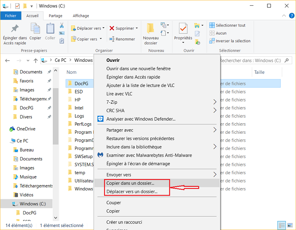
Task: Open the Envoyer vers submenu
Action: pyautogui.click(x=157, y=175)
